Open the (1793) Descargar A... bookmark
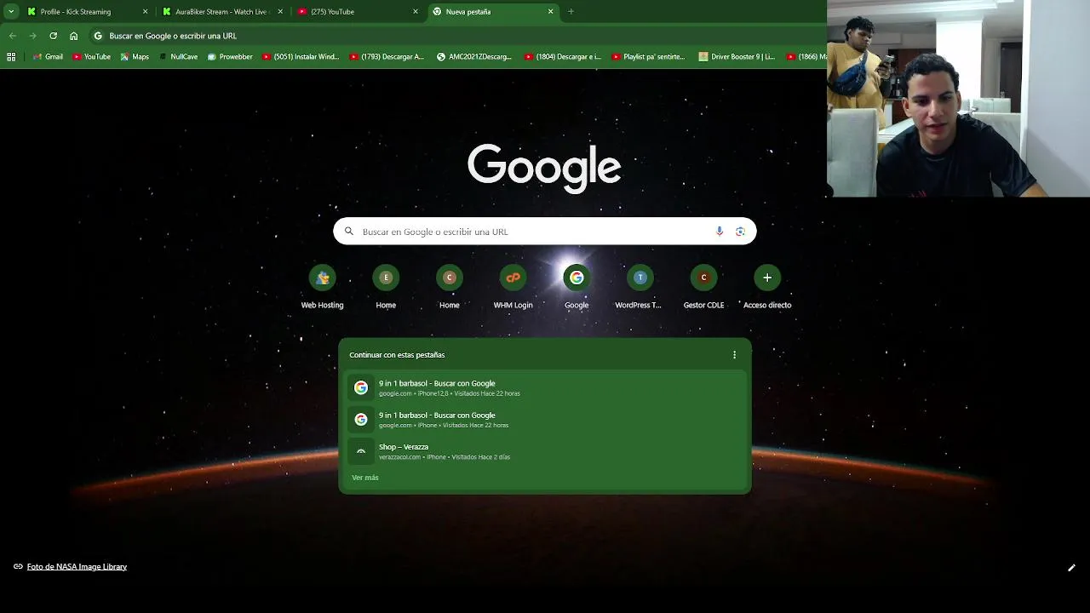This screenshot has width=1090, height=613. (387, 57)
